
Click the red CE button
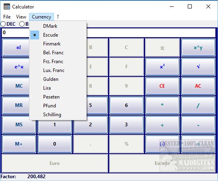tap(162, 86)
